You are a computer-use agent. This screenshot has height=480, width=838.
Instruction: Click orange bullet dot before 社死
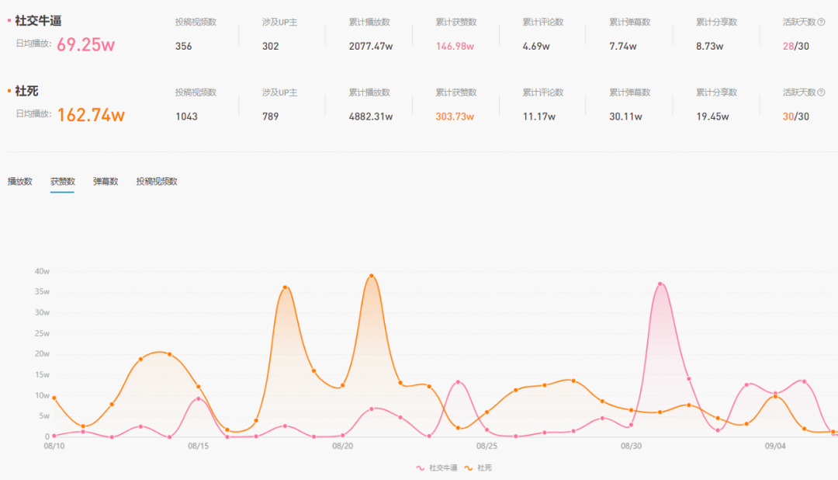pos(9,90)
